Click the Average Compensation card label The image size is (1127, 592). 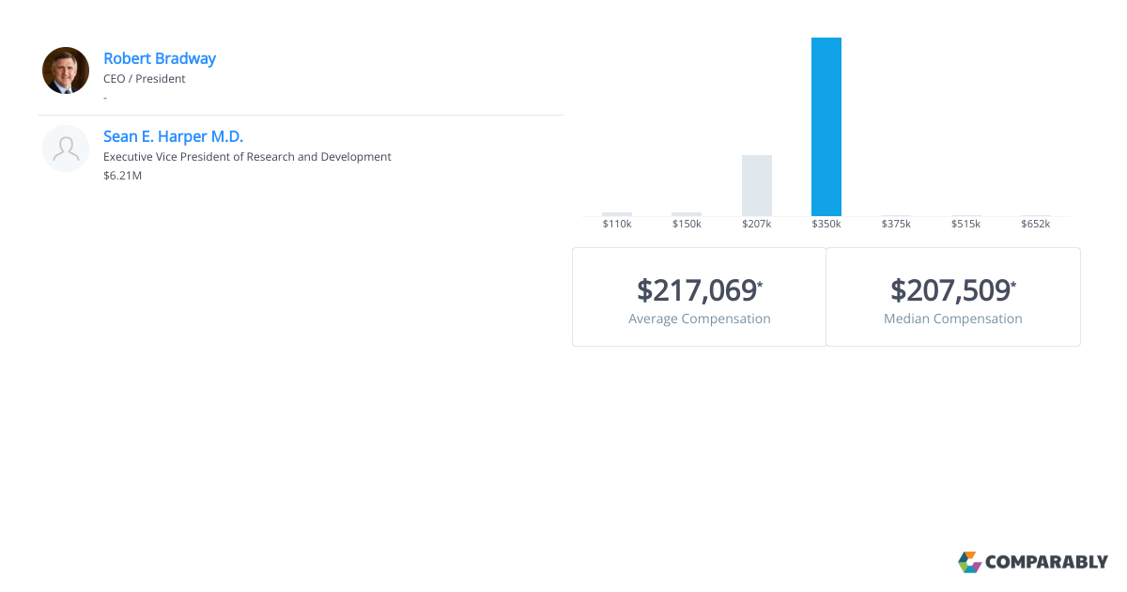(x=700, y=319)
